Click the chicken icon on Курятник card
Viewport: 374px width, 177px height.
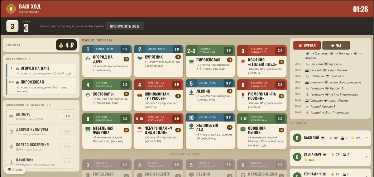(x=140, y=58)
